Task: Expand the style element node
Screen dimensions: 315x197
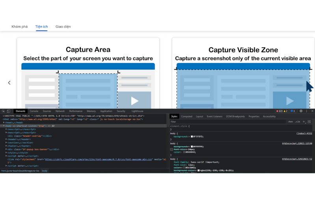Action: point(6,152)
